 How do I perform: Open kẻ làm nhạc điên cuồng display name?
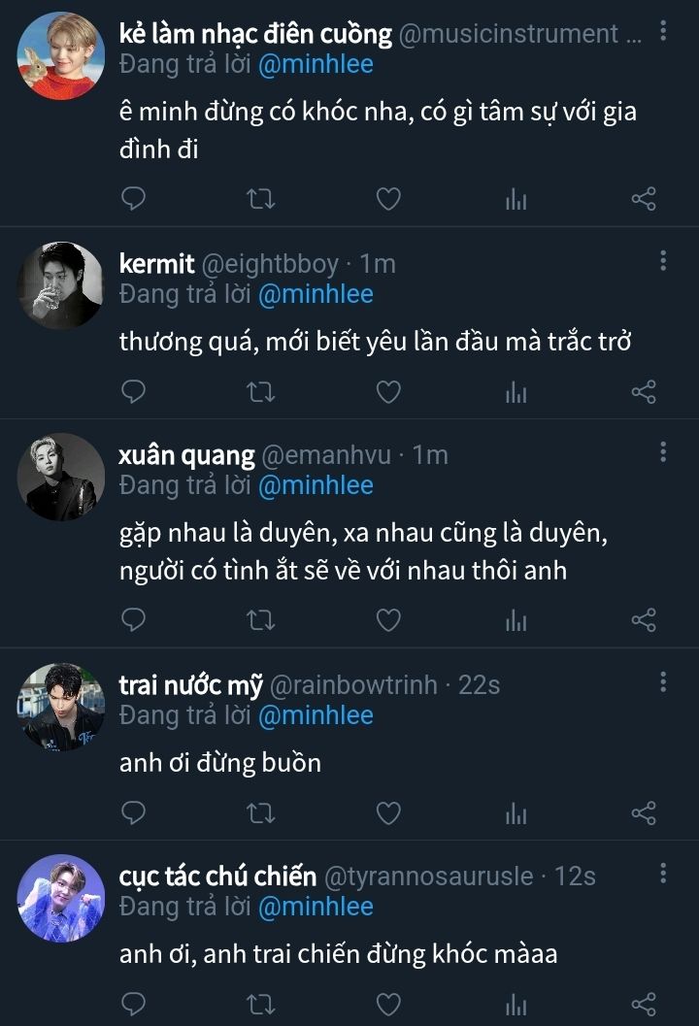[x=255, y=34]
